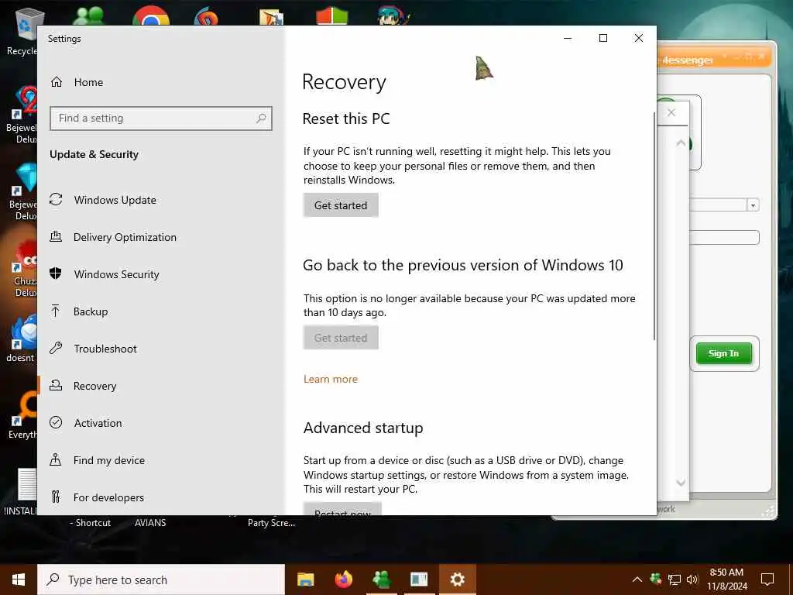Open the Learn more link
Viewport: 793px width, 595px height.
tap(330, 379)
